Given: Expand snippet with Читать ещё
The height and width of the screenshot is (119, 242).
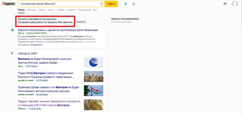Looking at the screenshot, I should [90, 42].
